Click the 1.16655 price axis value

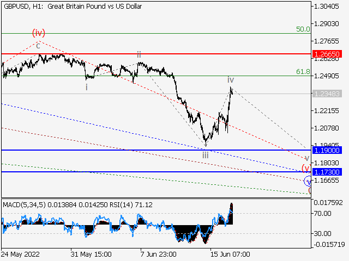326,180
